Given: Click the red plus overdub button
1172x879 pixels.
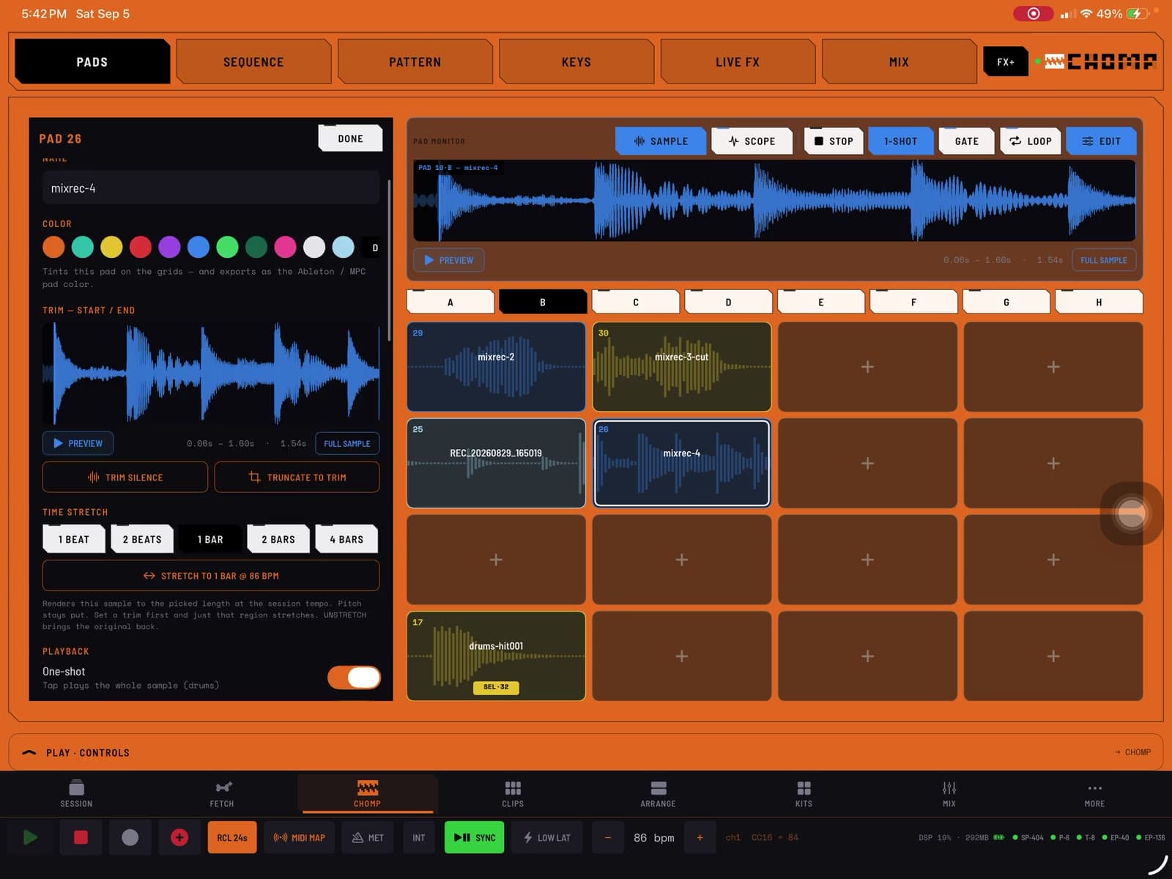Looking at the screenshot, I should (x=179, y=837).
